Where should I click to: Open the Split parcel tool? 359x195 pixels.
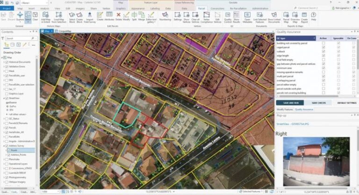pyautogui.click(x=134, y=16)
